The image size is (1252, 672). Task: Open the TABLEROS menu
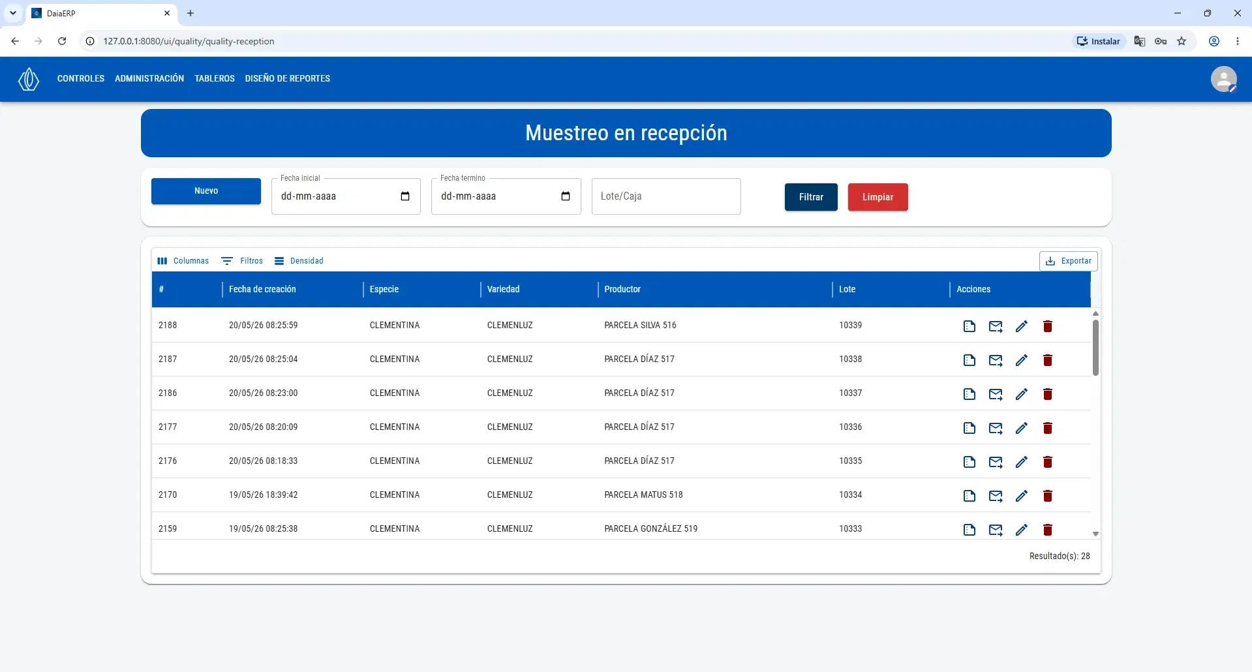(x=215, y=78)
